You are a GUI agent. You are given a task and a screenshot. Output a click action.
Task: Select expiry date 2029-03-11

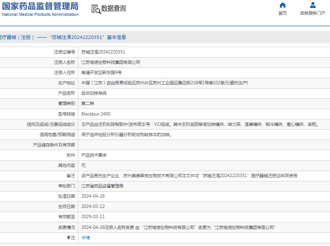coord(93,217)
